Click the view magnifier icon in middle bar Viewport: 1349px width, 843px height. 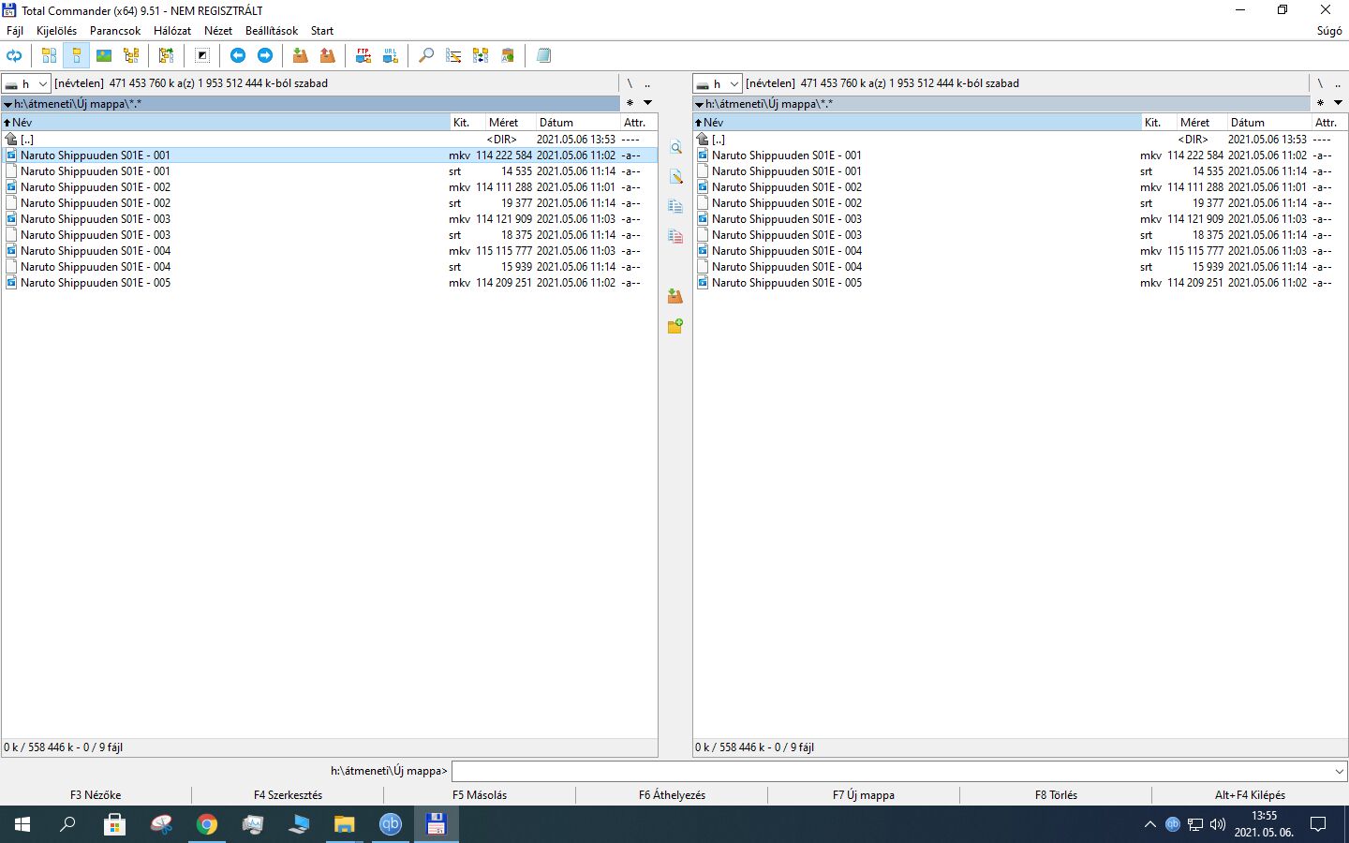(x=675, y=147)
